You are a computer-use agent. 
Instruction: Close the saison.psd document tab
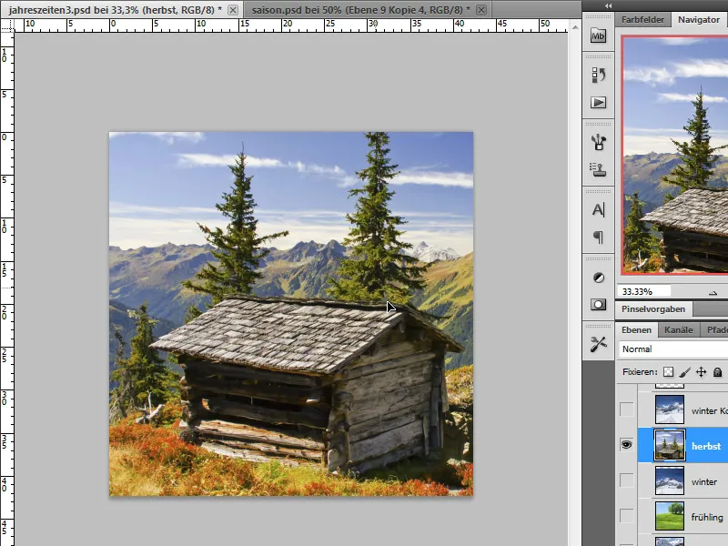[x=481, y=10]
